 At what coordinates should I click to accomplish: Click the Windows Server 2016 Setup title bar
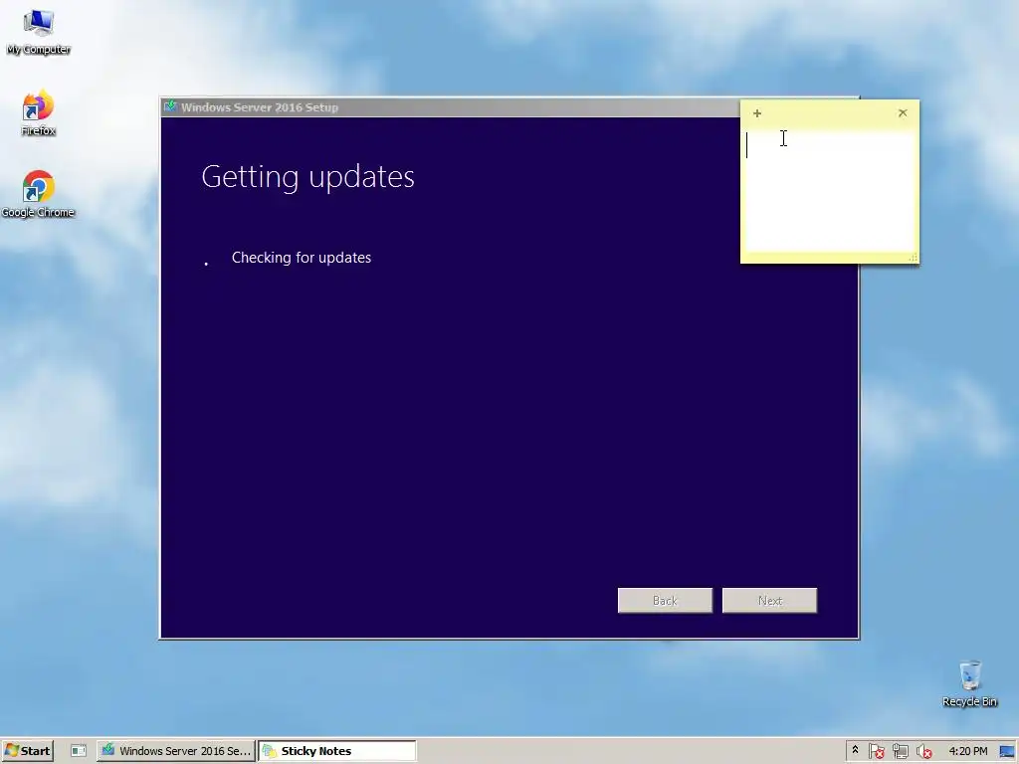[x=450, y=107]
